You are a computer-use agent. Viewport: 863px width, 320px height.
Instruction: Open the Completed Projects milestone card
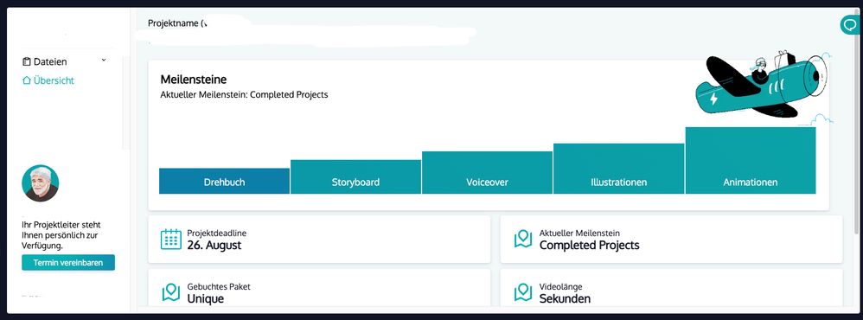(x=671, y=239)
